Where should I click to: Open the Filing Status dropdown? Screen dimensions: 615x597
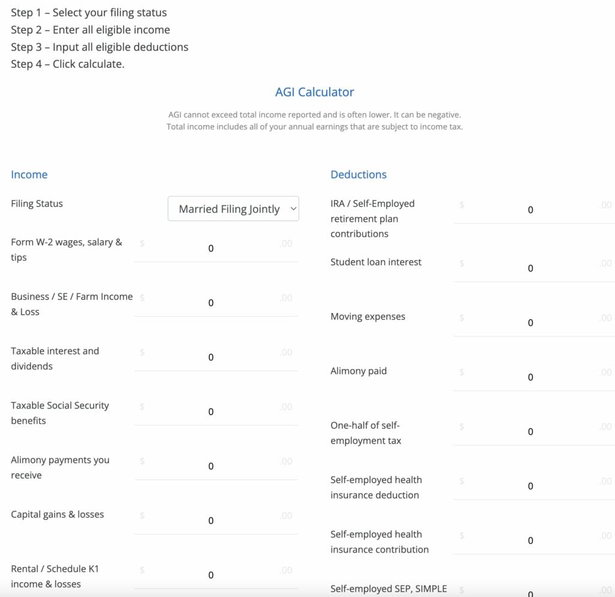[x=233, y=209]
